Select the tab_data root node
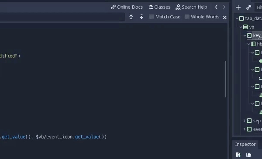 click(253, 18)
